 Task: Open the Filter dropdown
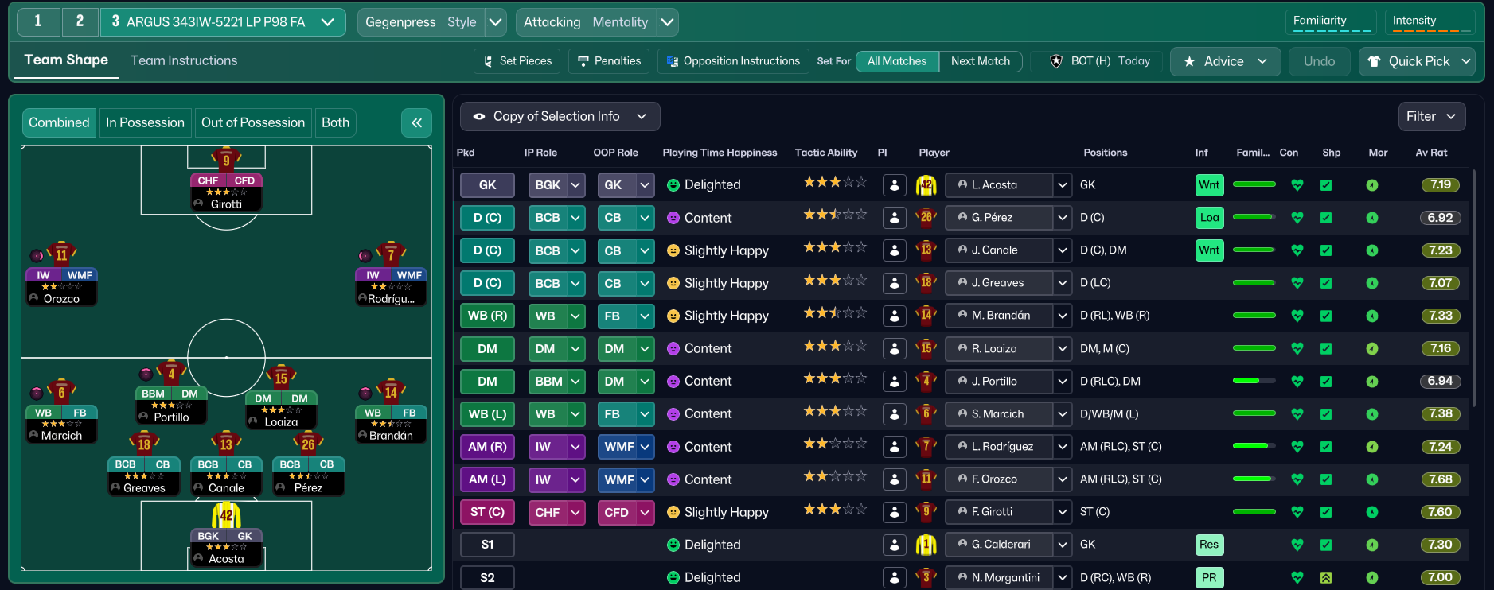[1431, 116]
